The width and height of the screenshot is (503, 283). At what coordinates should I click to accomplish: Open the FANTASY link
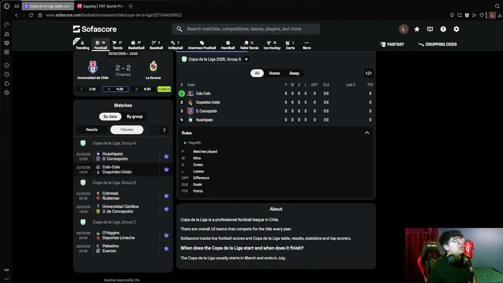392,44
